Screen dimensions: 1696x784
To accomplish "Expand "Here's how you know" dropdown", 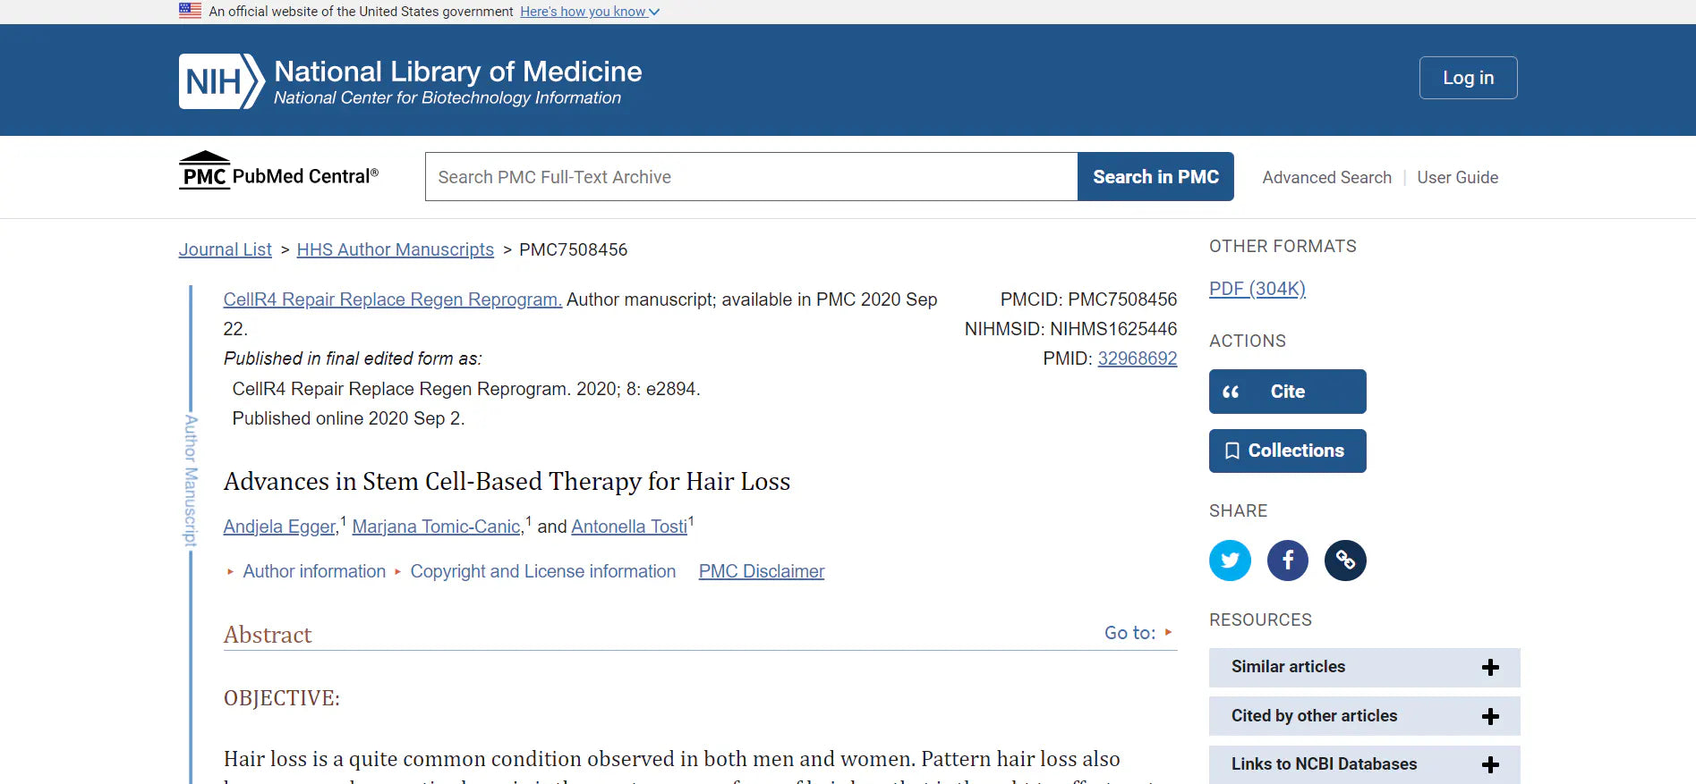I will 590,12.
